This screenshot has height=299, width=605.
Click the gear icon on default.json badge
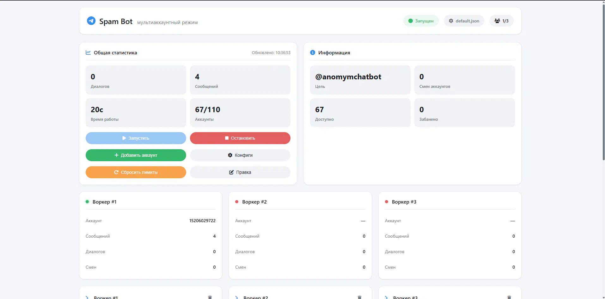pos(451,21)
